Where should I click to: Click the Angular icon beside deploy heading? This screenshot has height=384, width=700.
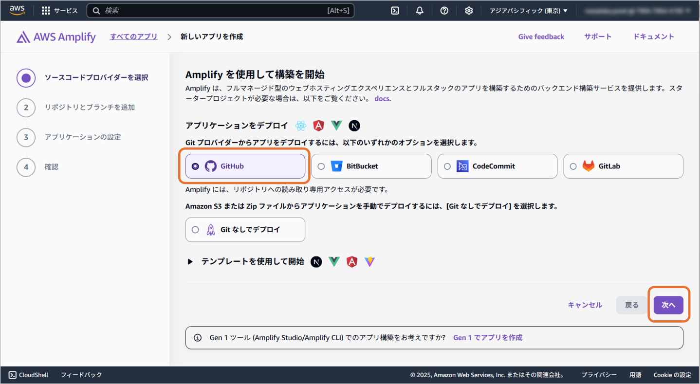319,126
